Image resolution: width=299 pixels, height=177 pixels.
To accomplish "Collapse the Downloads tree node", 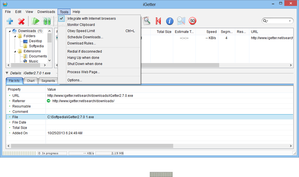I will (x=10, y=31).
